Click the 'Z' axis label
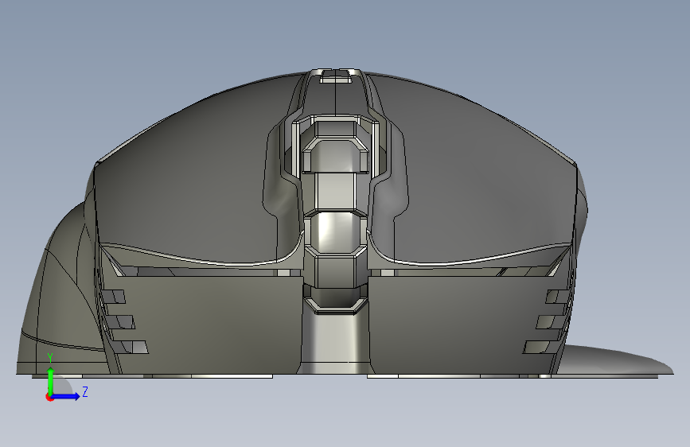Image resolution: width=690 pixels, height=447 pixels. click(85, 391)
